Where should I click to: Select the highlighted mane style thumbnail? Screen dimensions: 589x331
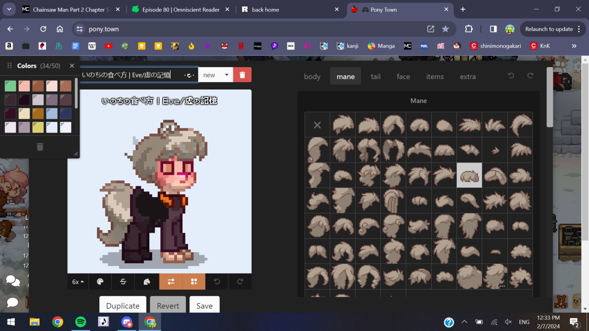coord(469,175)
